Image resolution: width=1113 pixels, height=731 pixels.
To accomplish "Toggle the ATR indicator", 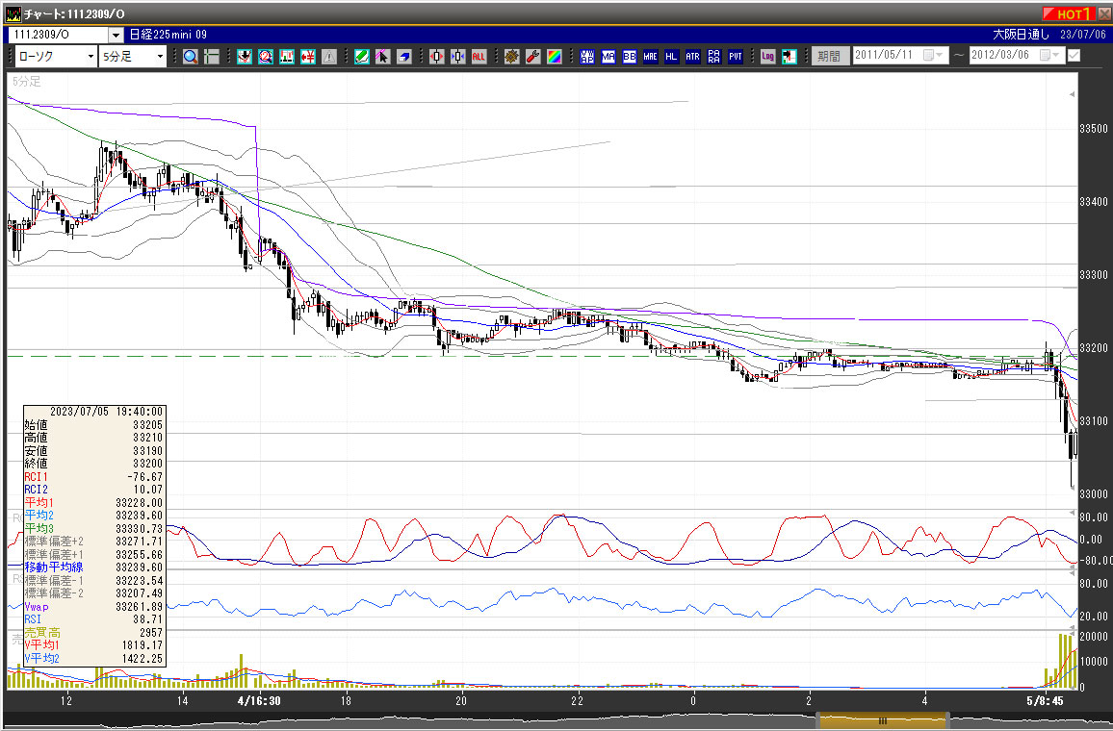I will tap(693, 57).
